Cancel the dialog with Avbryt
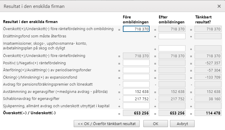 pos(182,124)
